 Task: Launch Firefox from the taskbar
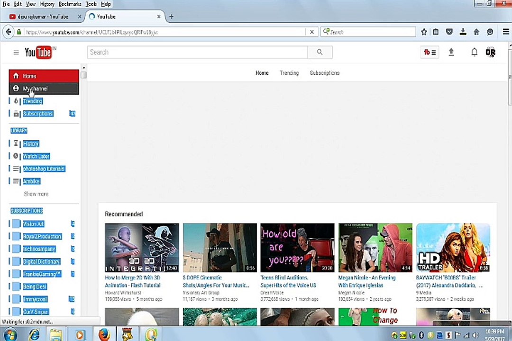pos(104,334)
